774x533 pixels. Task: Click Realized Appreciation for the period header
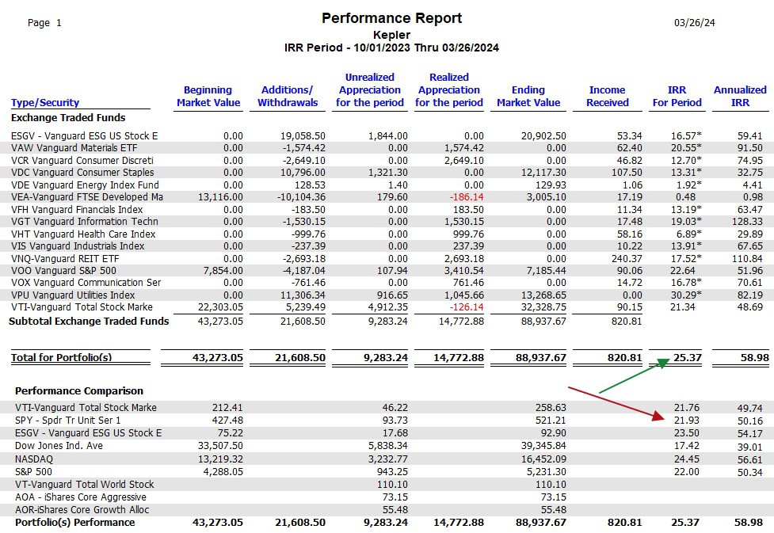pyautogui.click(x=448, y=89)
